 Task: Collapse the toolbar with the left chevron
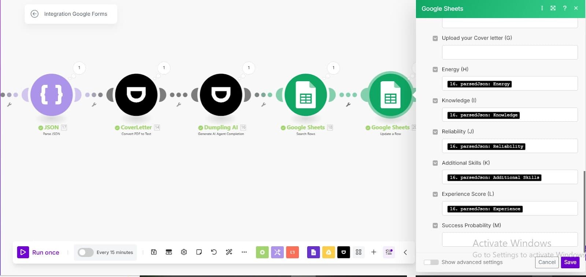point(405,252)
